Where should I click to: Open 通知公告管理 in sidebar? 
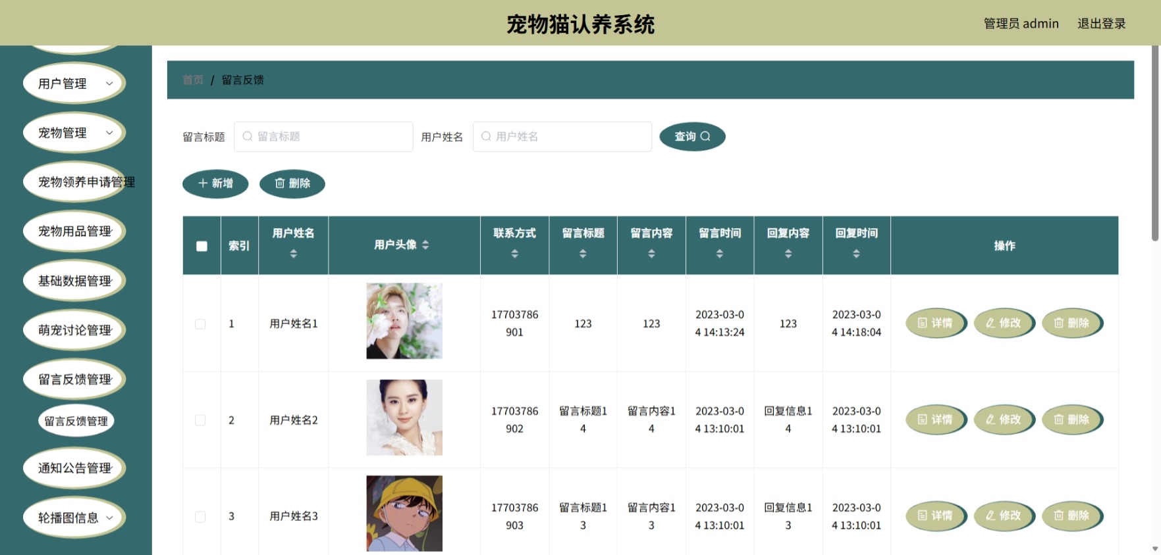pyautogui.click(x=74, y=468)
